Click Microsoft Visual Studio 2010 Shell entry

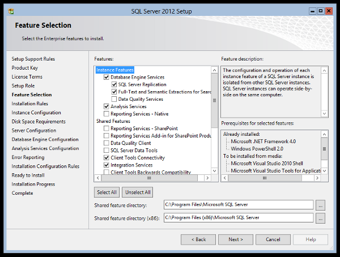coord(267,164)
